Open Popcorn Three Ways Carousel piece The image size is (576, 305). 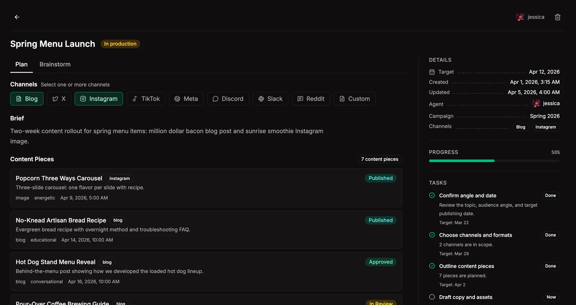206,188
